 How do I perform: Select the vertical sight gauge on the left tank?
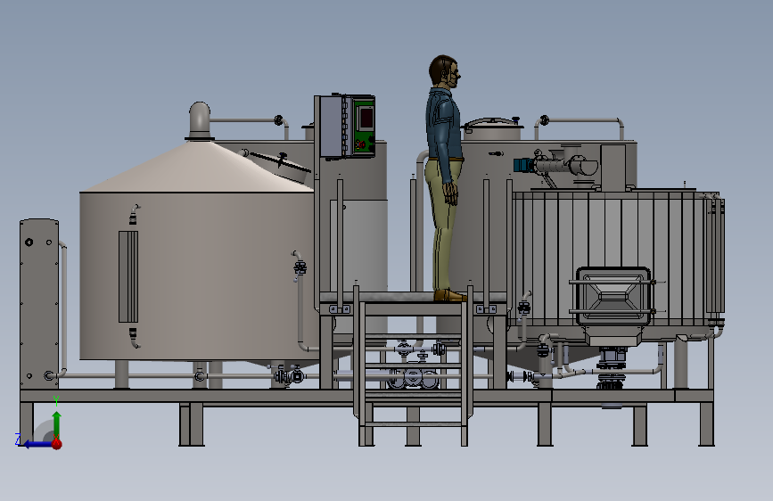(128, 276)
